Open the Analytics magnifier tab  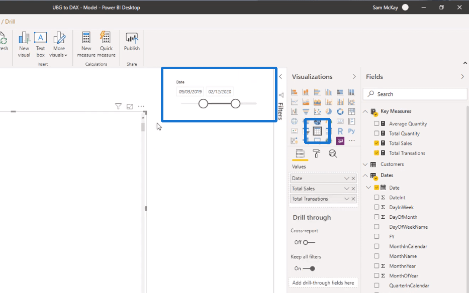click(x=333, y=154)
